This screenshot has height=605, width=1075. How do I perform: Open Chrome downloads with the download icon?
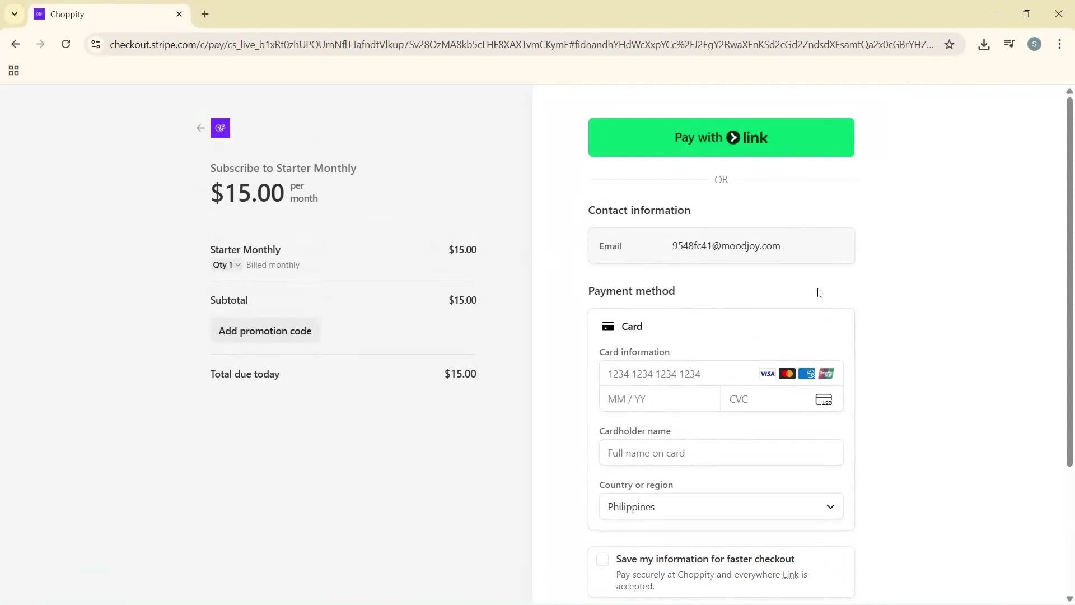(984, 44)
